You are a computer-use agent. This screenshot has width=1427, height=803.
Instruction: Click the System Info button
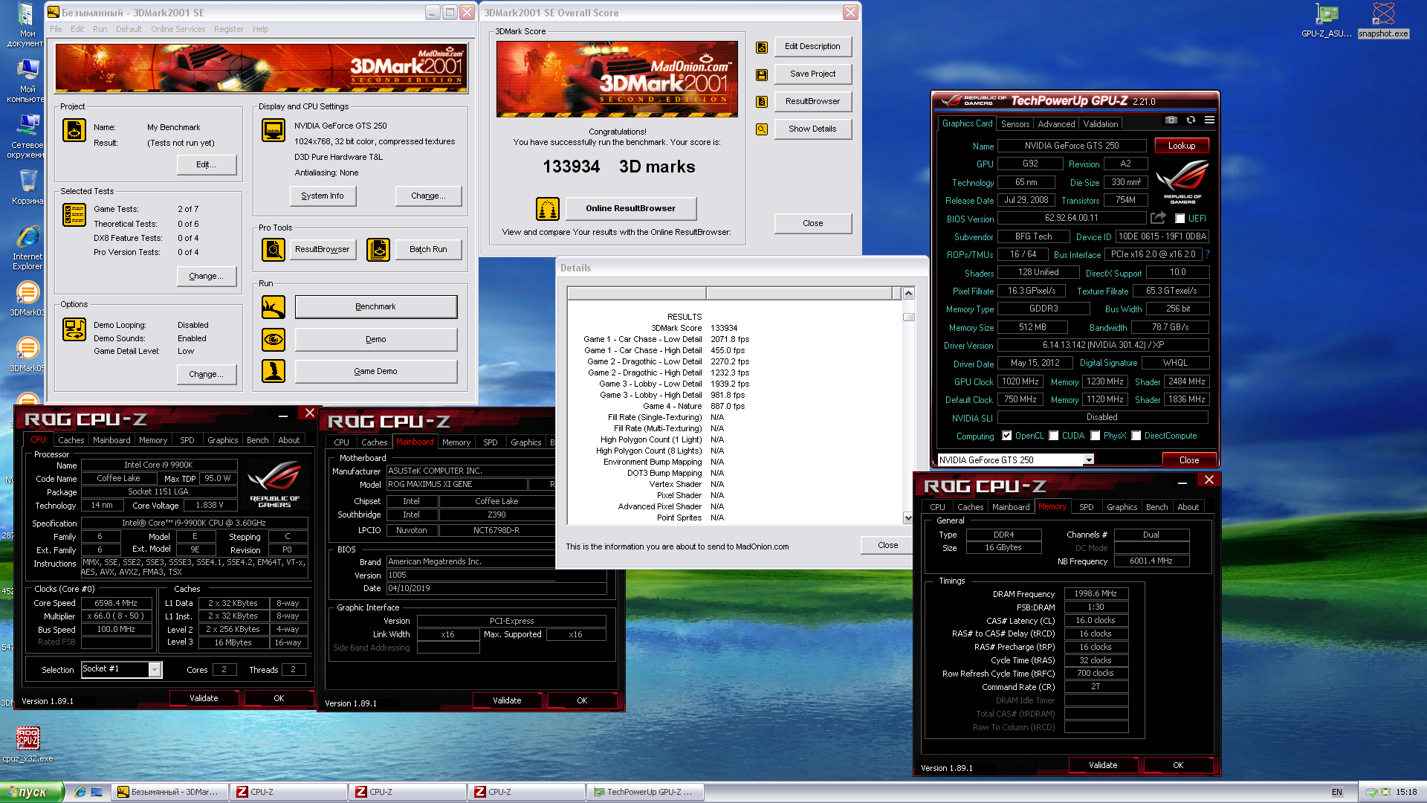pyautogui.click(x=323, y=196)
